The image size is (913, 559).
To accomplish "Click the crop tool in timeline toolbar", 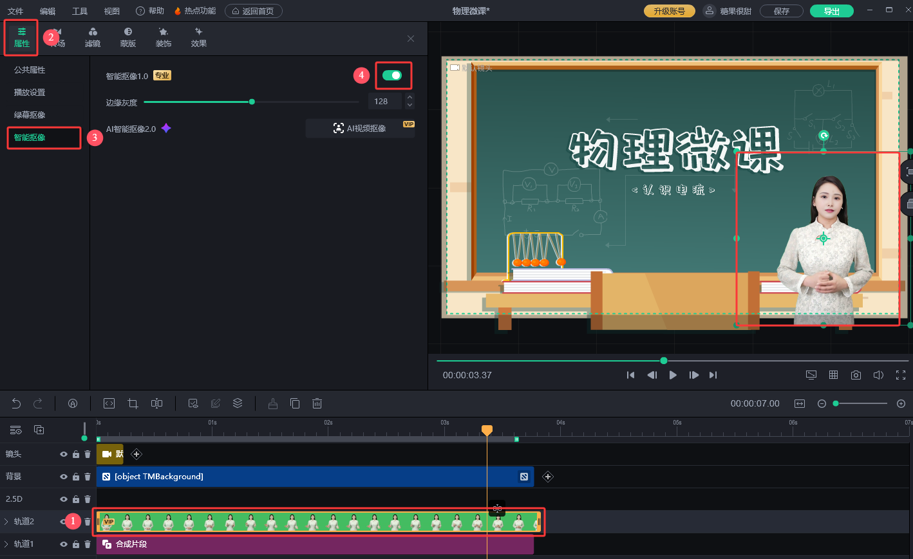I will point(133,403).
